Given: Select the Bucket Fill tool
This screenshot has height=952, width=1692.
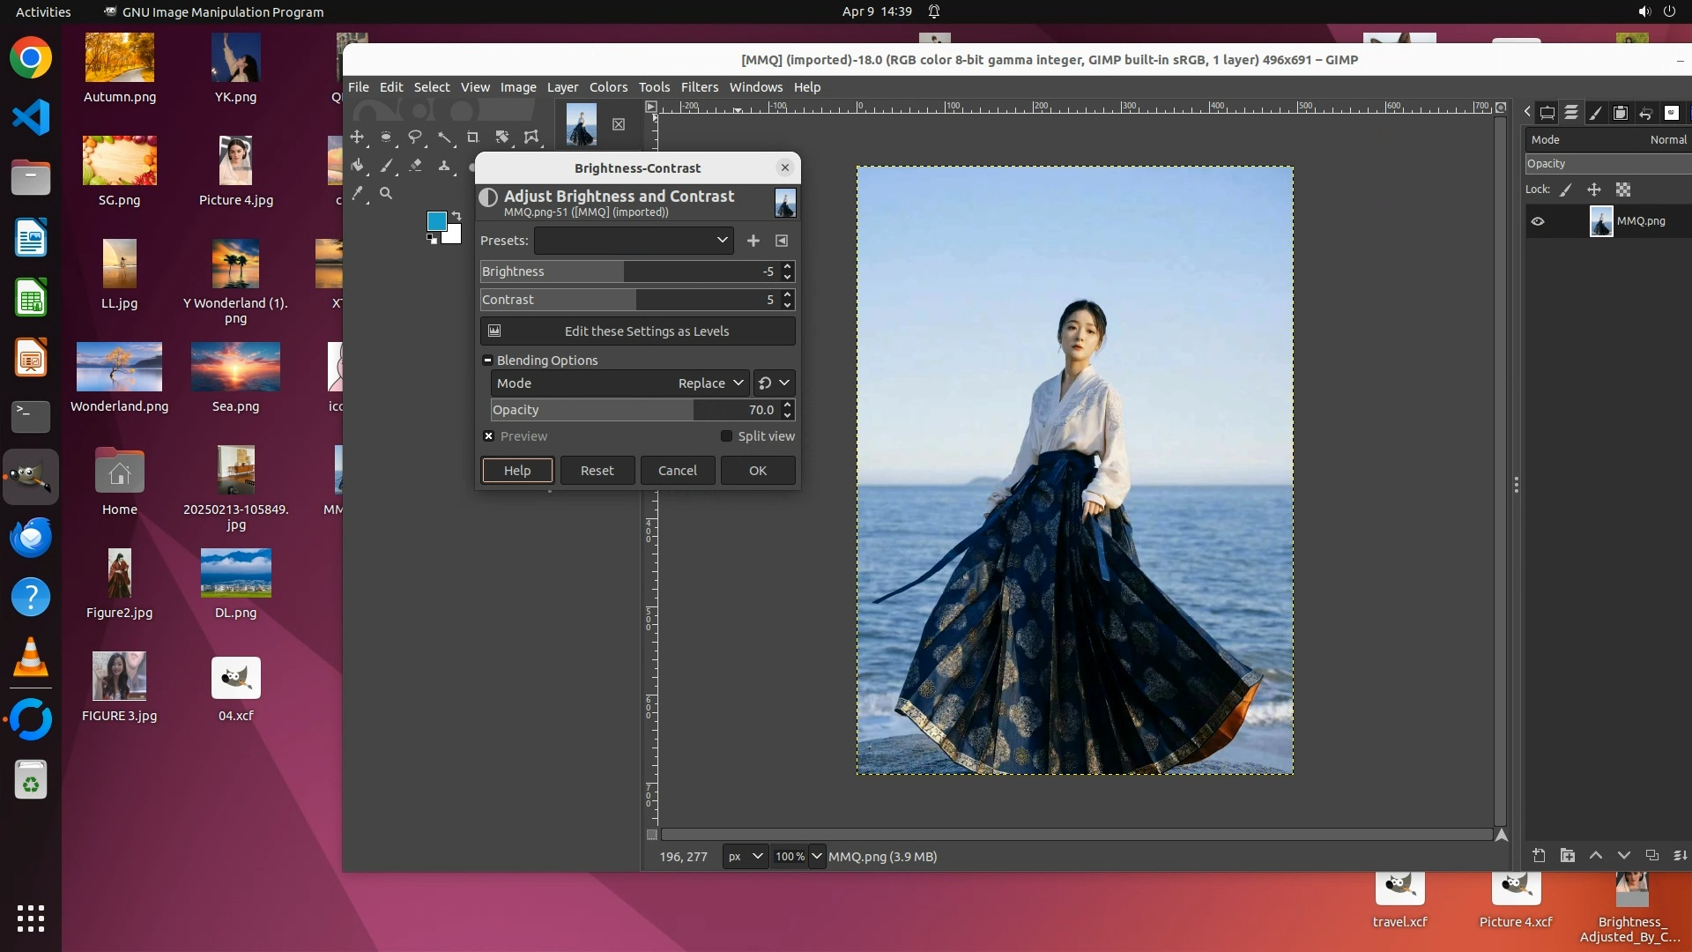Looking at the screenshot, I should [x=357, y=166].
